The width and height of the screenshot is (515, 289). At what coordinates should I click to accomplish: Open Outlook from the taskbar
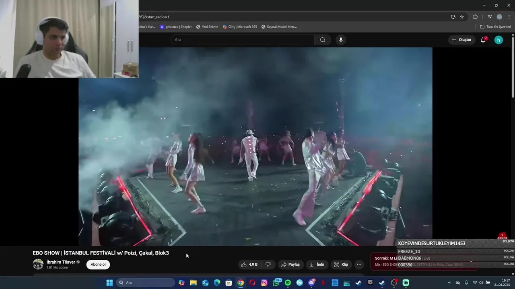click(205, 283)
